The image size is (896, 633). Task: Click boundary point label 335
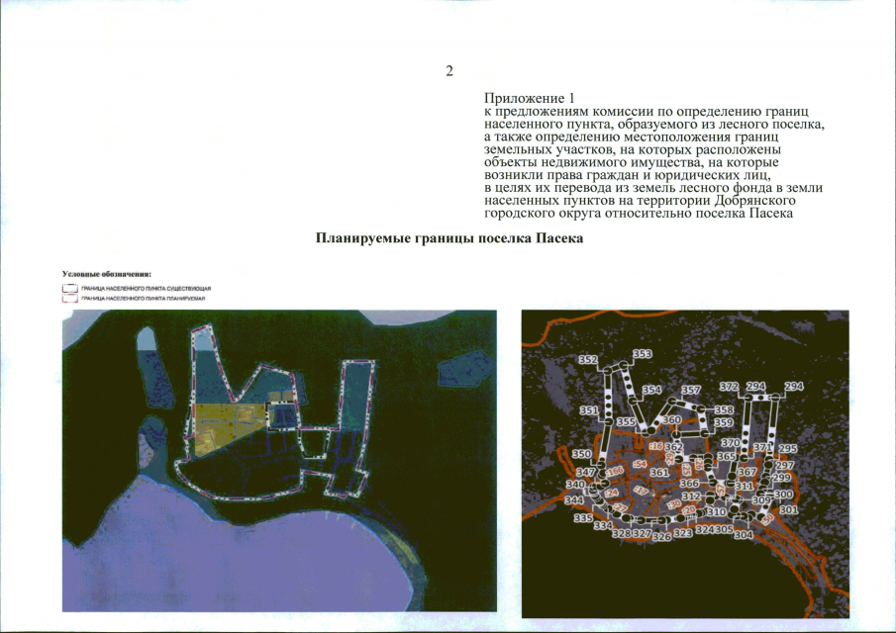tap(583, 518)
